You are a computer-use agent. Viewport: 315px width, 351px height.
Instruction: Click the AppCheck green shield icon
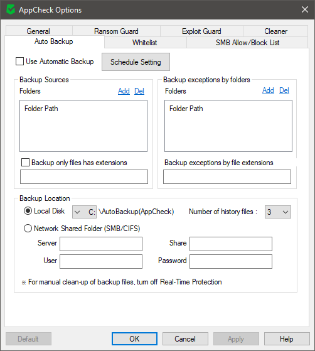(11, 9)
